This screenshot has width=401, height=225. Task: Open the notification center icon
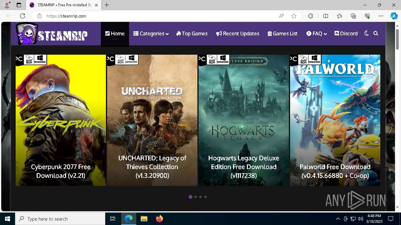(391, 219)
